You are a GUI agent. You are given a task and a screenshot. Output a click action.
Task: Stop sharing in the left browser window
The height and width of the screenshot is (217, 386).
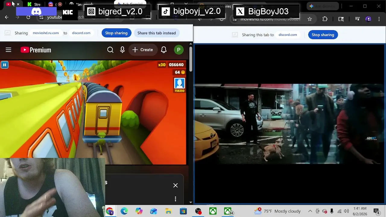[x=116, y=33]
